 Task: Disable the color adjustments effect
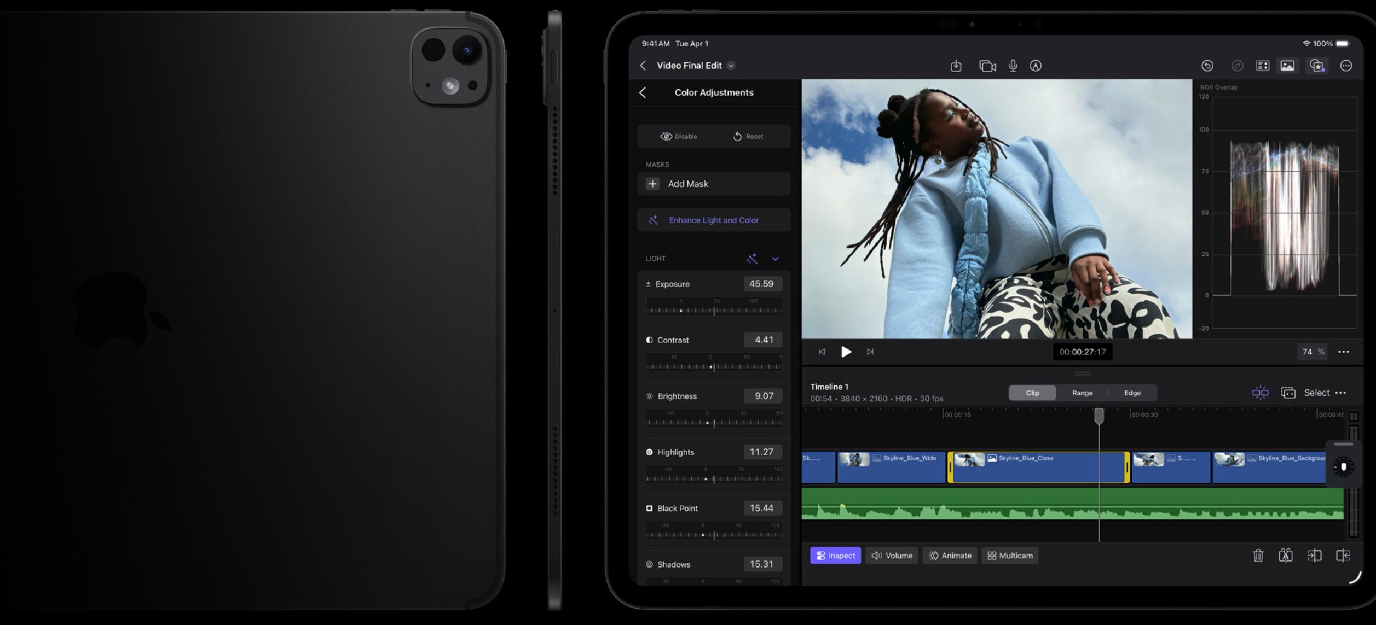click(x=678, y=136)
